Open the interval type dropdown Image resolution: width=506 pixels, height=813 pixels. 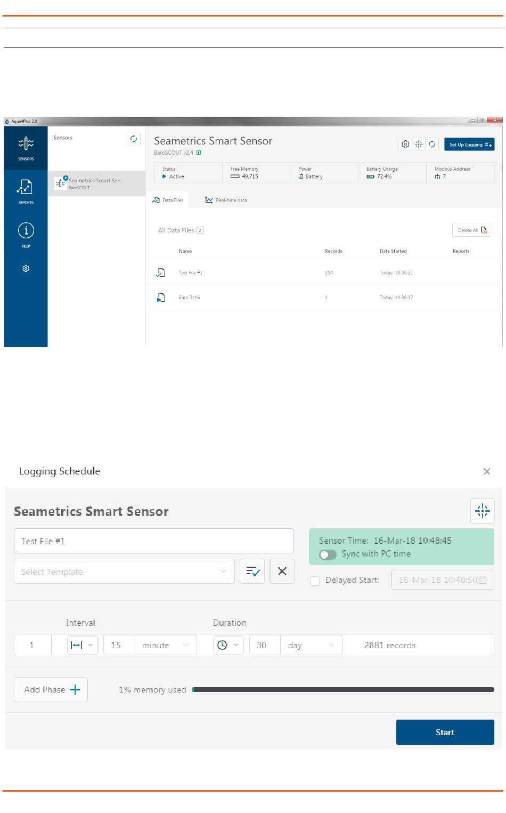(82, 645)
